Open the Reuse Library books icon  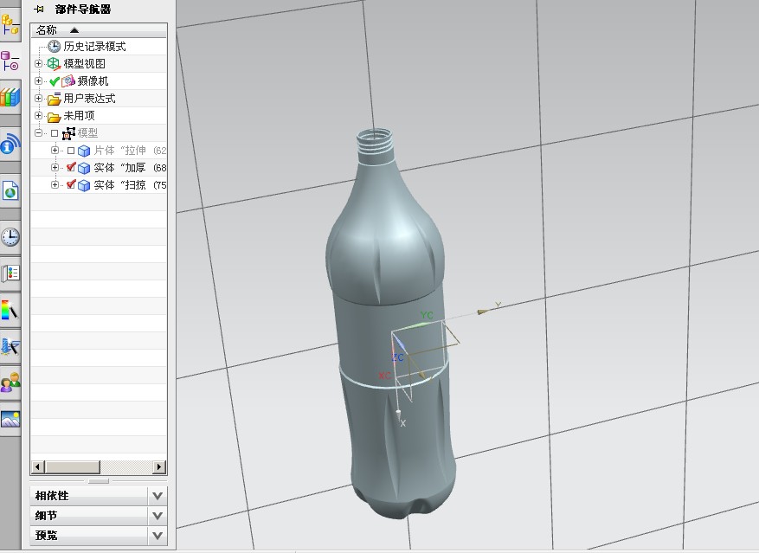coord(10,97)
